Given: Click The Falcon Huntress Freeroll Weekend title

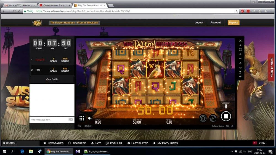Looking at the screenshot, I should pyautogui.click(x=74, y=23).
